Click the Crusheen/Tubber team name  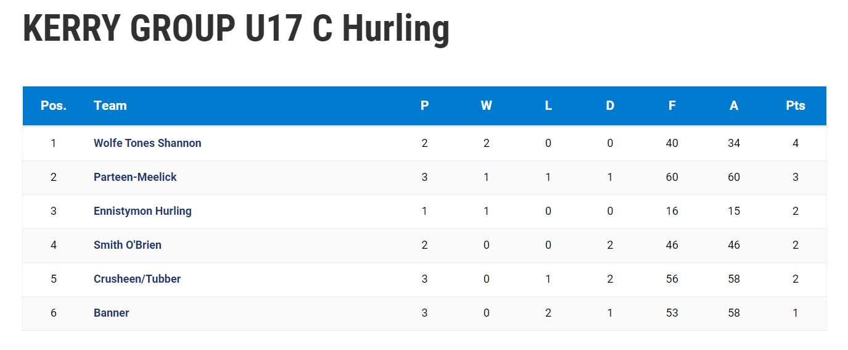137,279
